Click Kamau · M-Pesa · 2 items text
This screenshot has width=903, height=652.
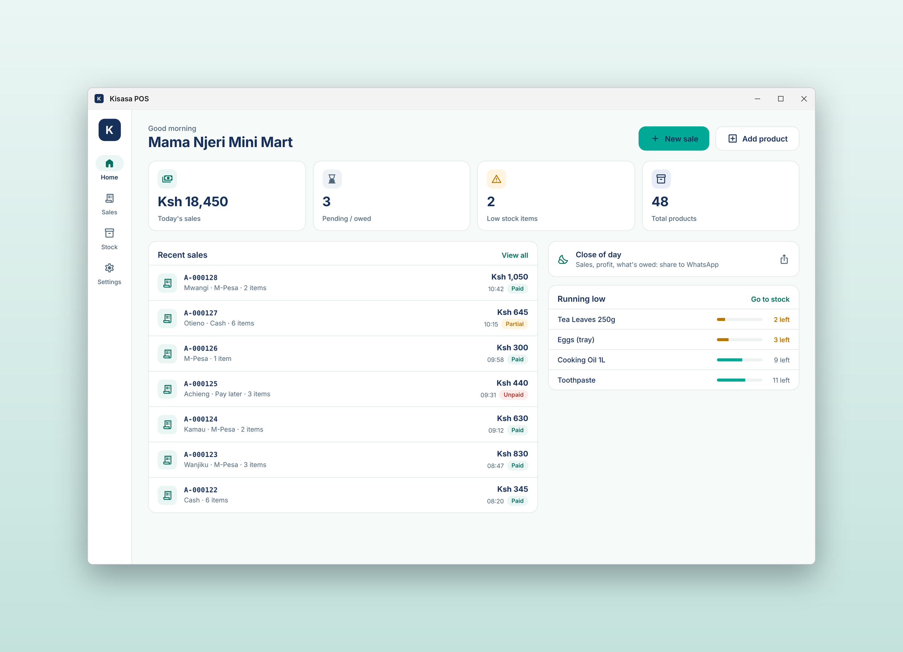pyautogui.click(x=223, y=430)
